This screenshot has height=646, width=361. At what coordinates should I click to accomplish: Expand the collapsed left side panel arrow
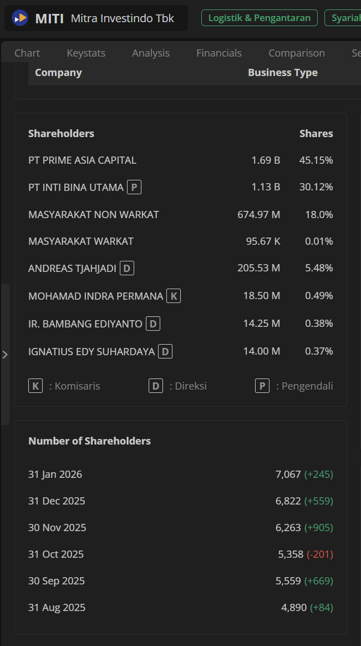(x=5, y=354)
